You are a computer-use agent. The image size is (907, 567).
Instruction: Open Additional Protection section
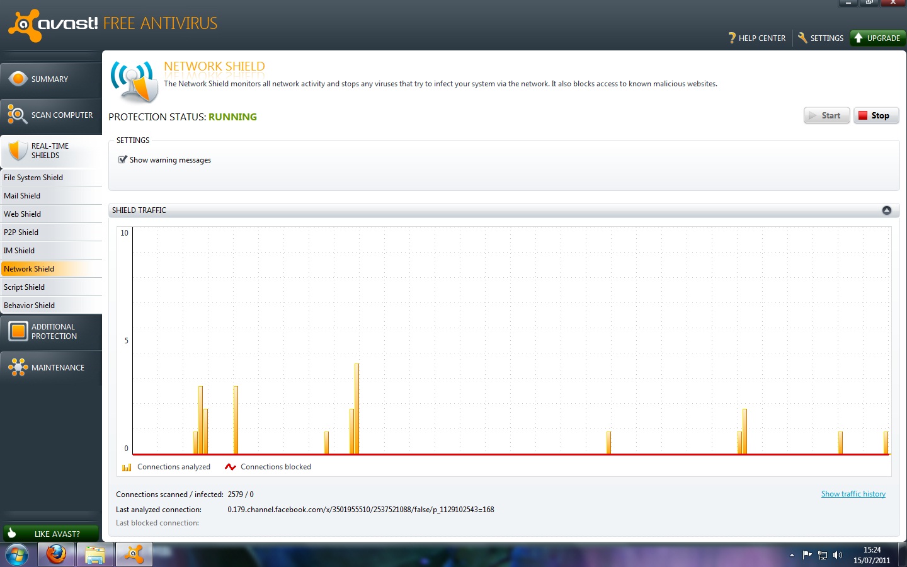tap(51, 332)
